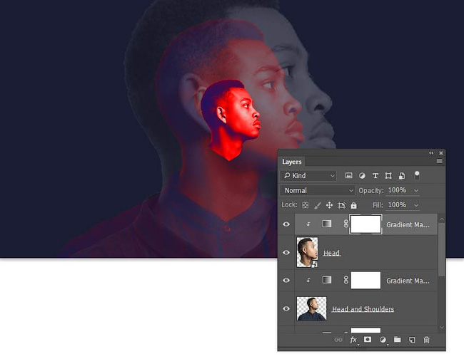Select the Head layer name
Viewport: 464px width, 359px height.
(332, 253)
